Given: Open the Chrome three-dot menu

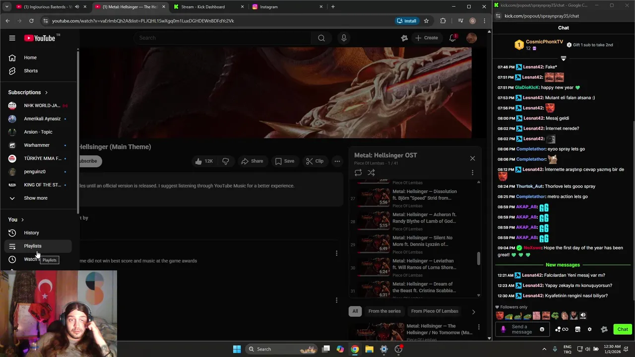Looking at the screenshot, I should pos(484,21).
